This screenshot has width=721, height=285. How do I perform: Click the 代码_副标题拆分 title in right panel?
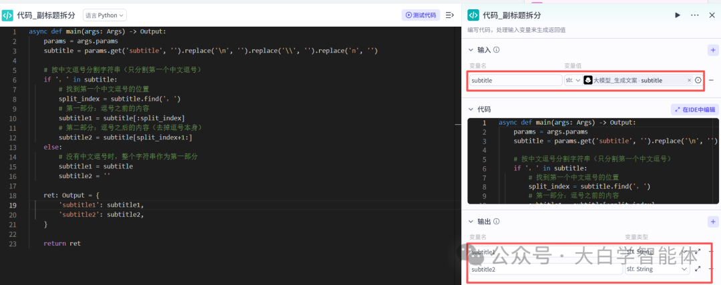512,15
